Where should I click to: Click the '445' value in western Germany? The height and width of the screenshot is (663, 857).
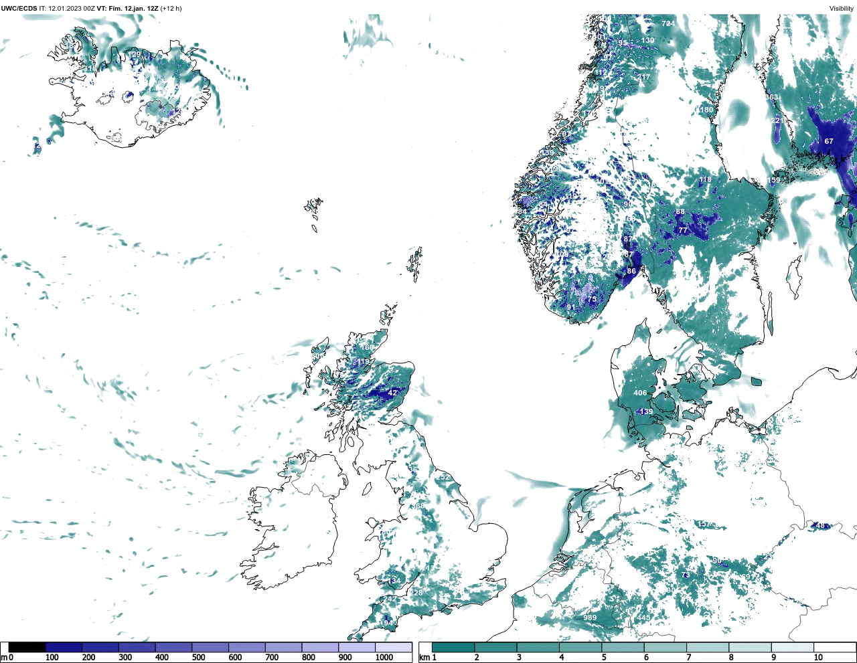[643, 618]
